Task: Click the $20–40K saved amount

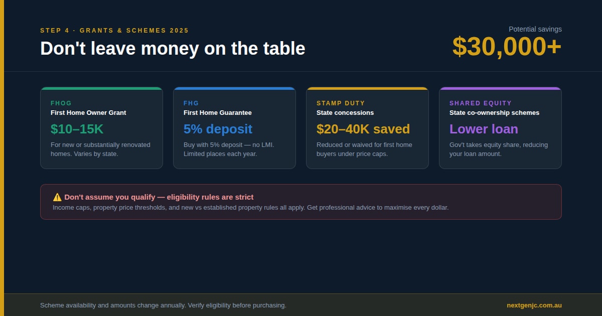Action: (363, 129)
